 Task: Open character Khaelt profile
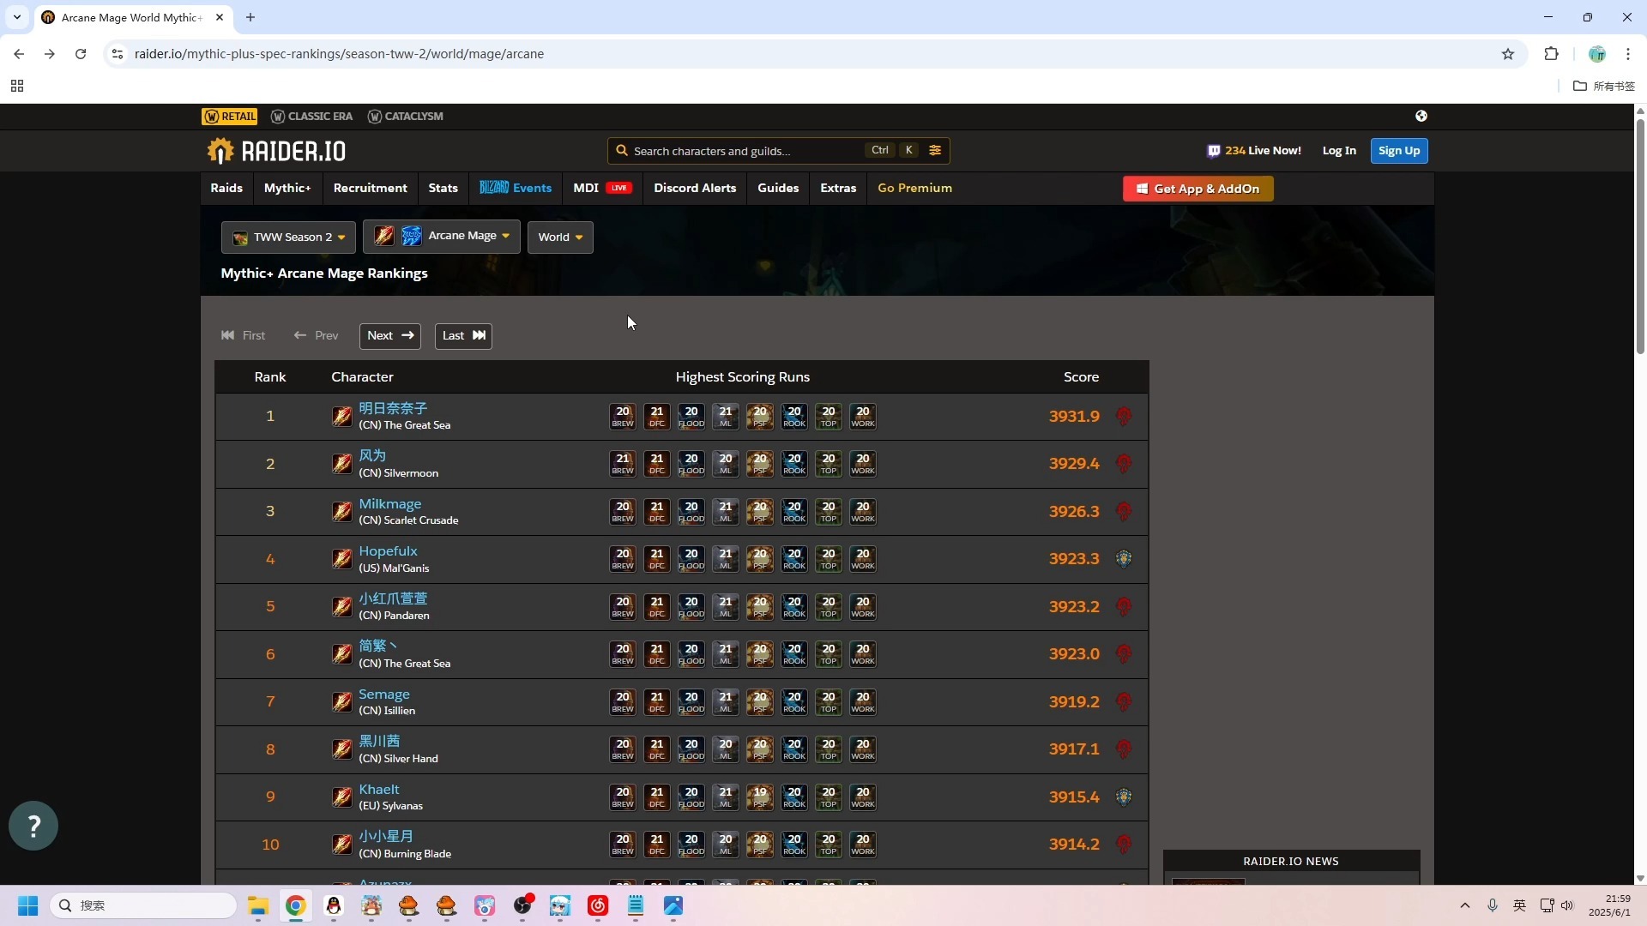click(x=379, y=790)
